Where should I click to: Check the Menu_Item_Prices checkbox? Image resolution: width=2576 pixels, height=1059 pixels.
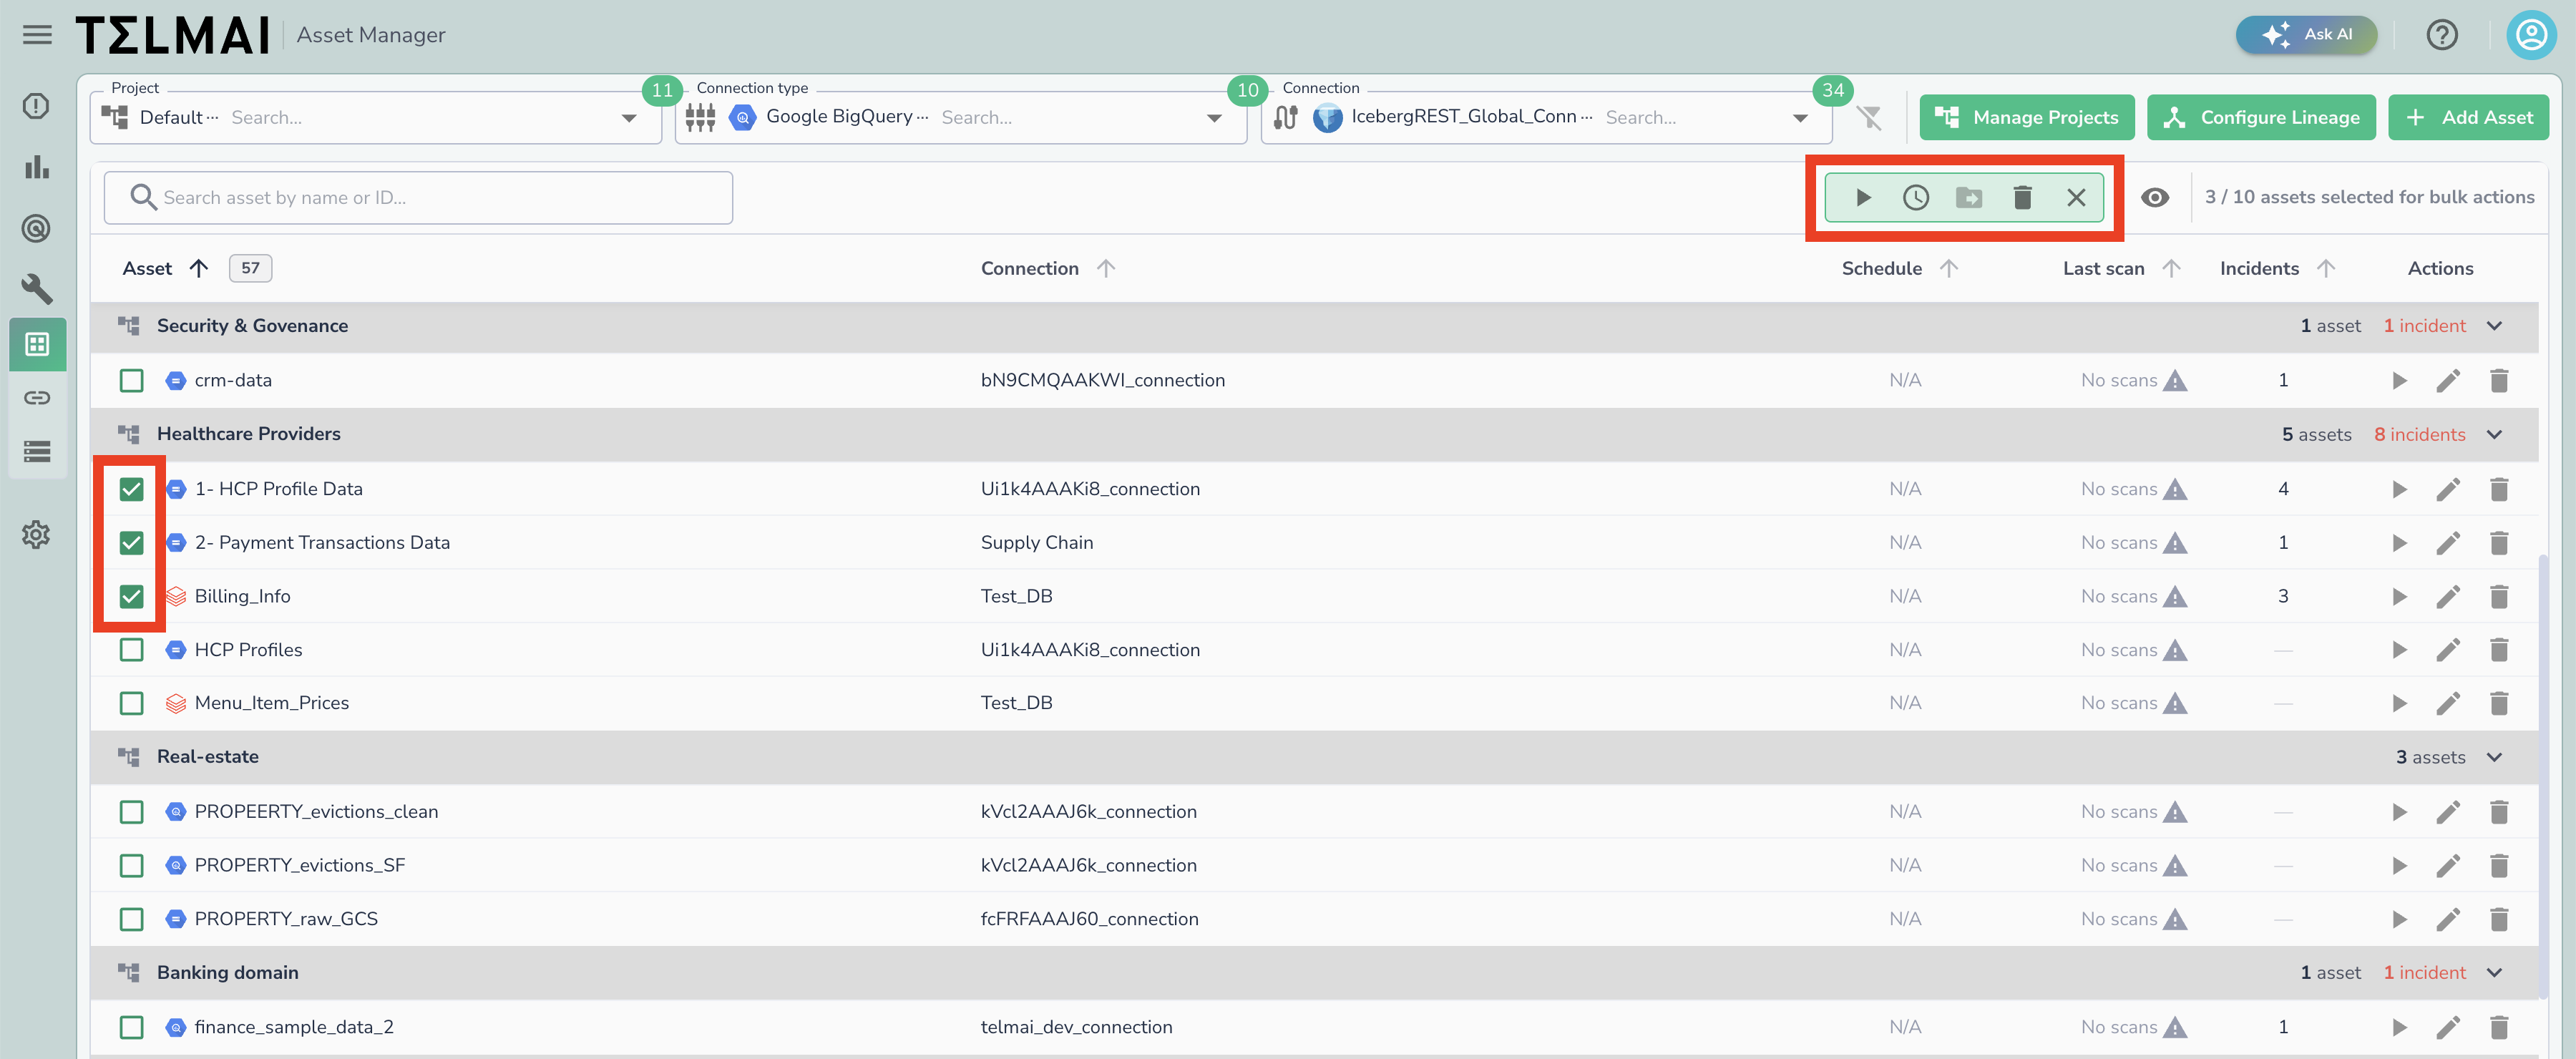[131, 703]
